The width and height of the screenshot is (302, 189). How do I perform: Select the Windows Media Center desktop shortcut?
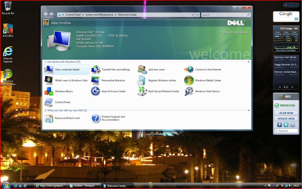8,77
